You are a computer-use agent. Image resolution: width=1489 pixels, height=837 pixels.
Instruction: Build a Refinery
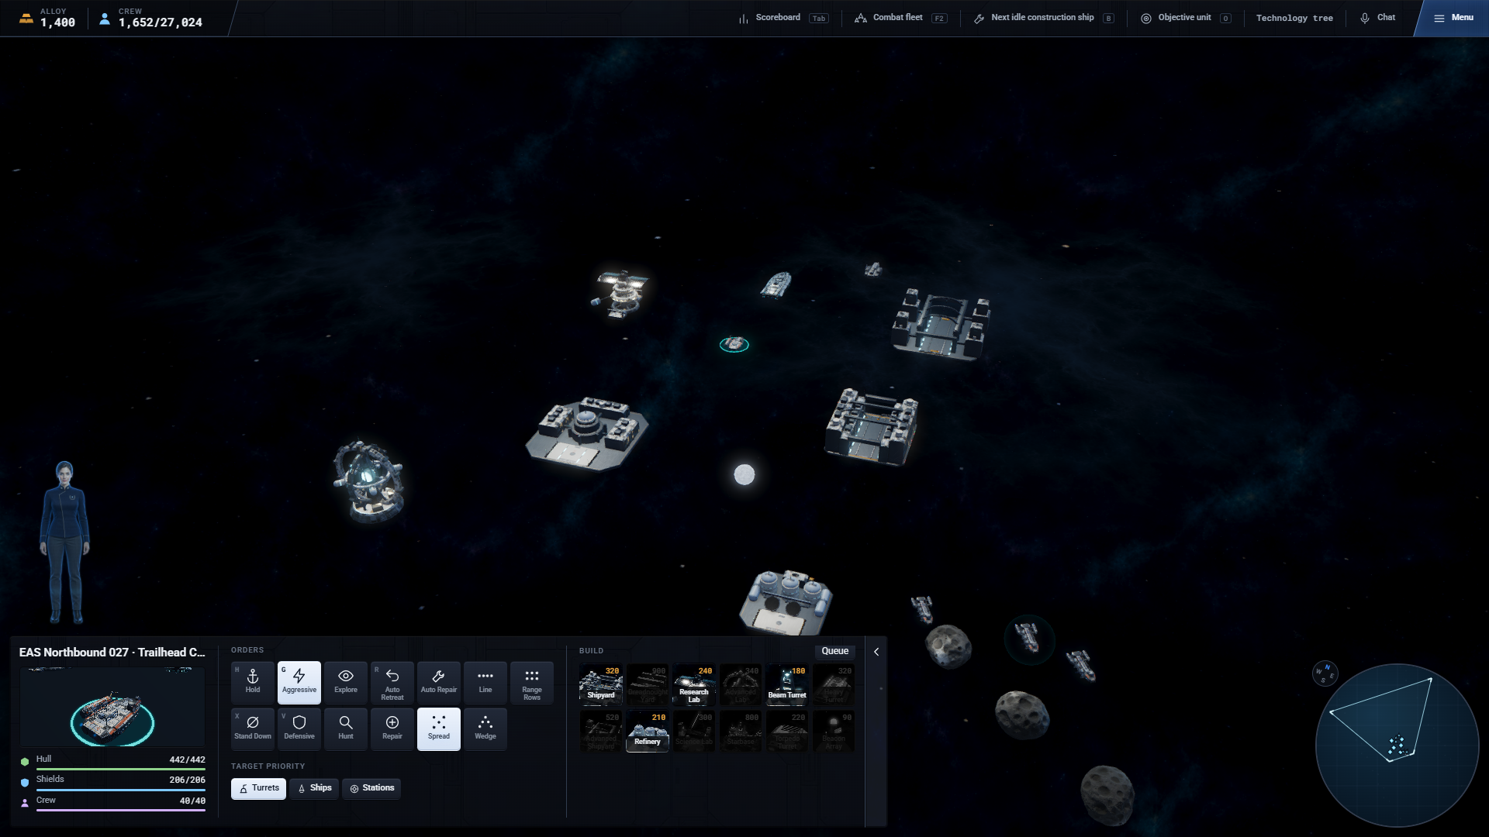pos(648,731)
